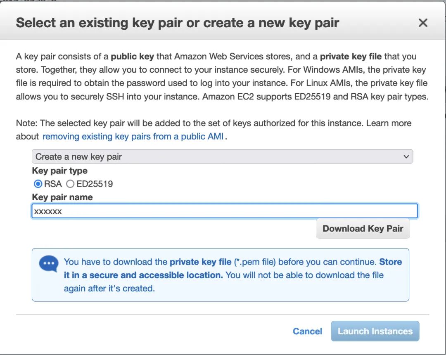Click the 'Key pair name' field label
The width and height of the screenshot is (446, 355).
coord(62,197)
